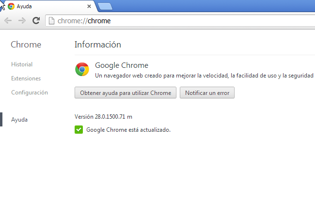Click the large Google Chrome logo
The image size is (315, 218).
pyautogui.click(x=82, y=69)
